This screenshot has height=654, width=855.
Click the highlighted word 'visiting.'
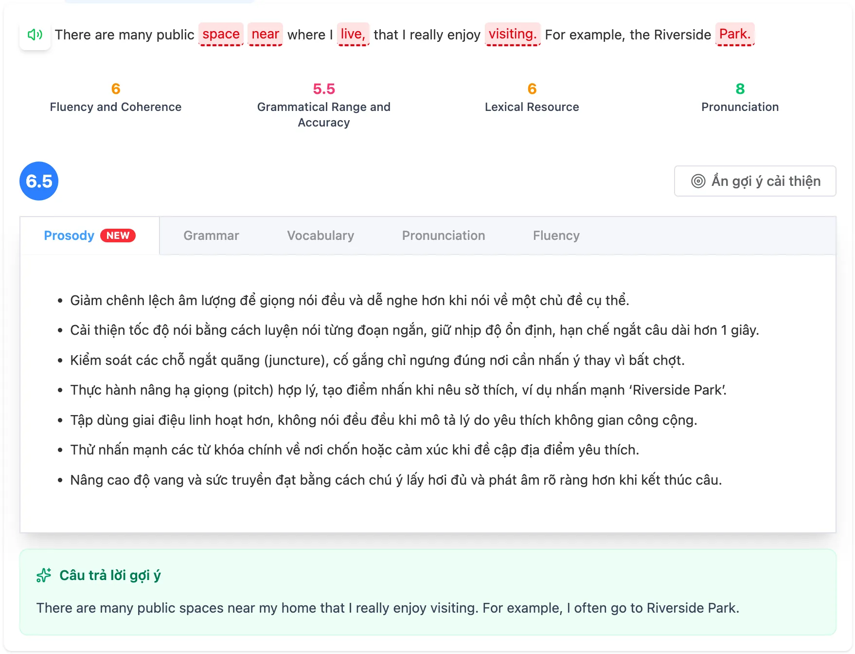(x=513, y=34)
